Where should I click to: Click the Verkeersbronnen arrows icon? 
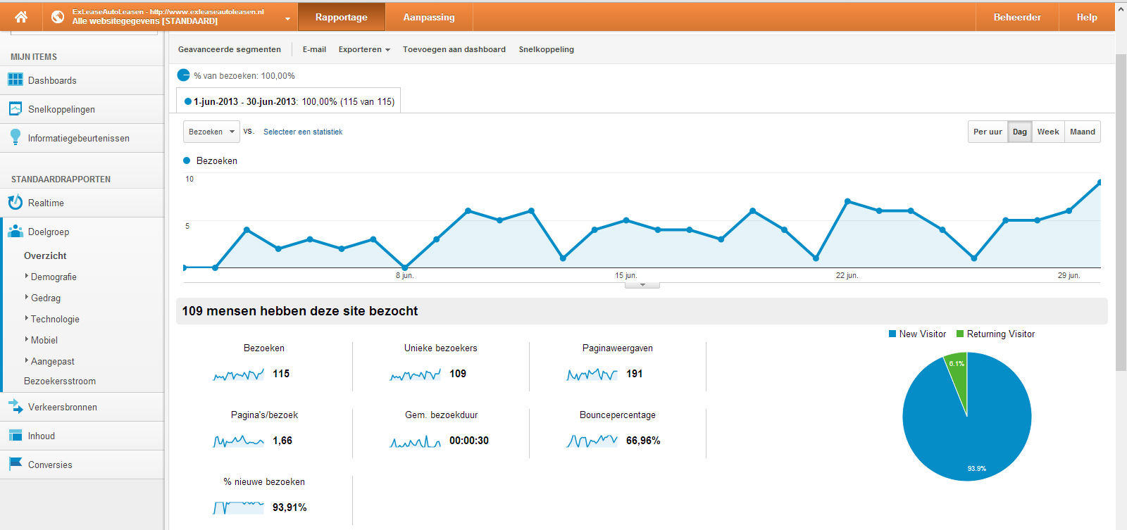(x=15, y=406)
